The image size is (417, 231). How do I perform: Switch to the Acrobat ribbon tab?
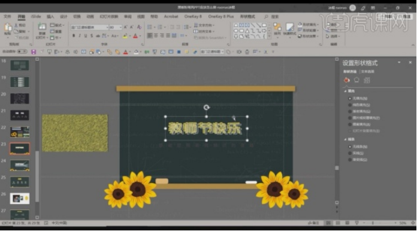tap(171, 17)
